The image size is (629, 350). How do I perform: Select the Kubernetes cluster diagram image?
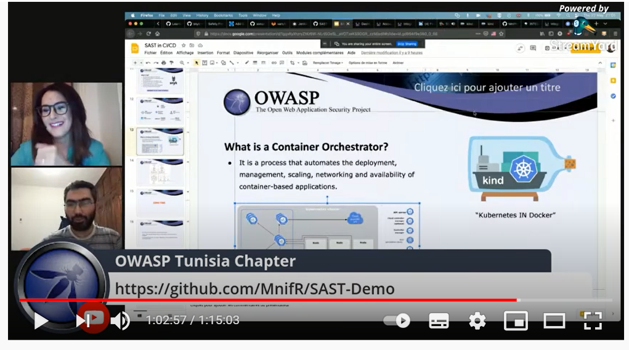click(x=327, y=226)
